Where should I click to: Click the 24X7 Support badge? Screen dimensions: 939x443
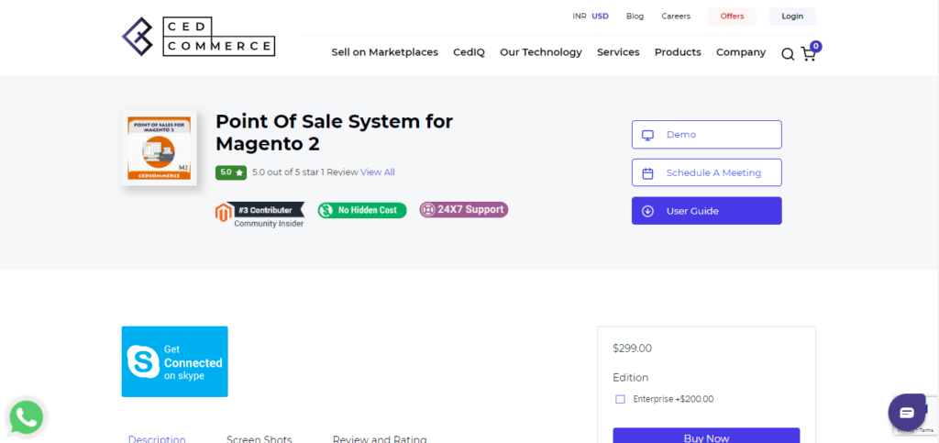point(463,209)
